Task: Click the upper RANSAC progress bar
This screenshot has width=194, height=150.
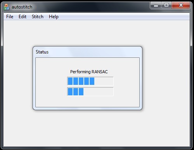Action: click(90, 81)
